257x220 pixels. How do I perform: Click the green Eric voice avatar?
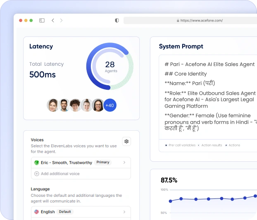point(36,163)
